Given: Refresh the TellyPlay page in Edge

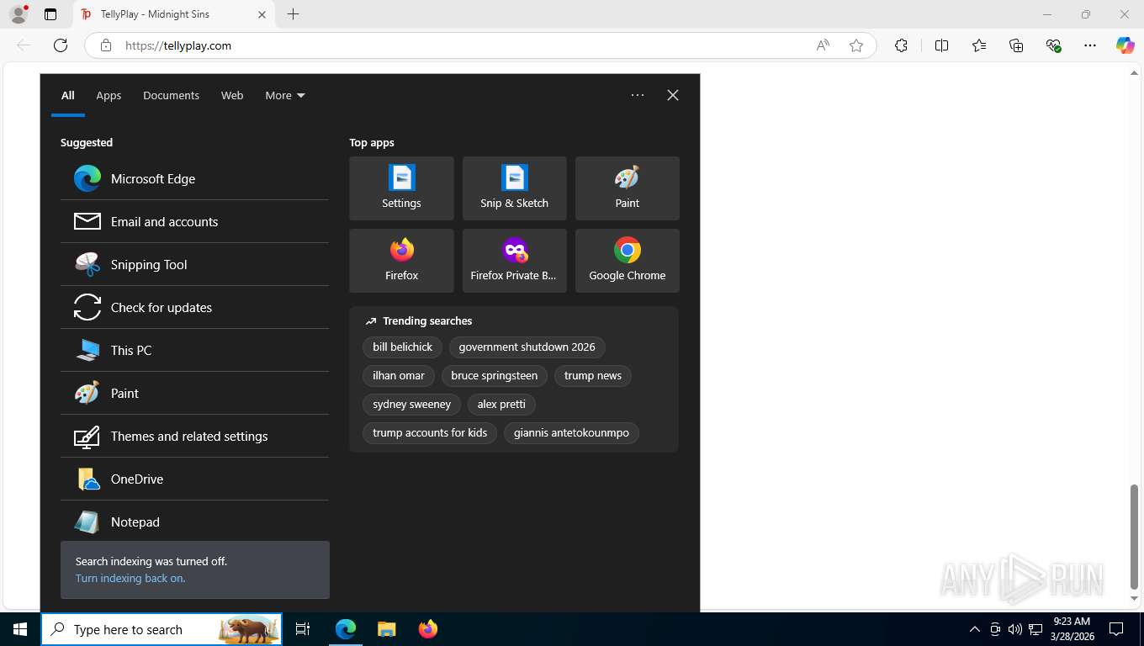Looking at the screenshot, I should (x=61, y=45).
